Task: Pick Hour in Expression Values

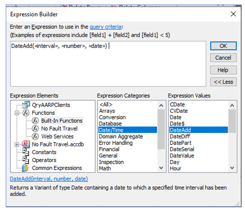Action: pyautogui.click(x=199, y=168)
